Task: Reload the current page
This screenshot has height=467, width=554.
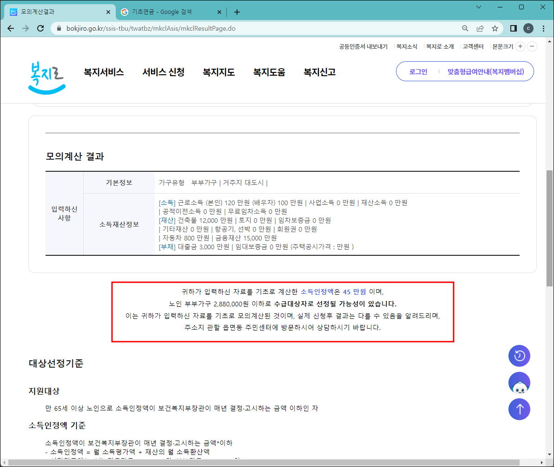Action: coord(40,28)
